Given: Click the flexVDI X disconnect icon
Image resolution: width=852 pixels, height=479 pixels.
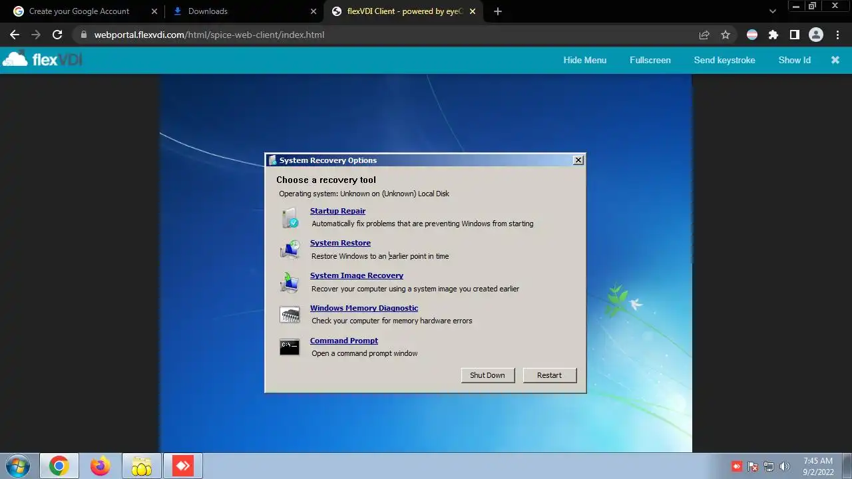Looking at the screenshot, I should [835, 60].
